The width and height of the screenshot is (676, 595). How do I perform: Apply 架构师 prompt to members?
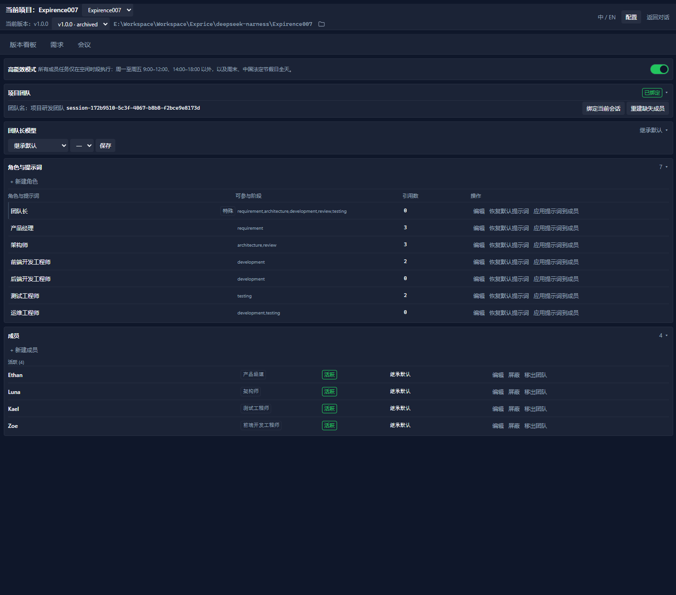(x=556, y=245)
